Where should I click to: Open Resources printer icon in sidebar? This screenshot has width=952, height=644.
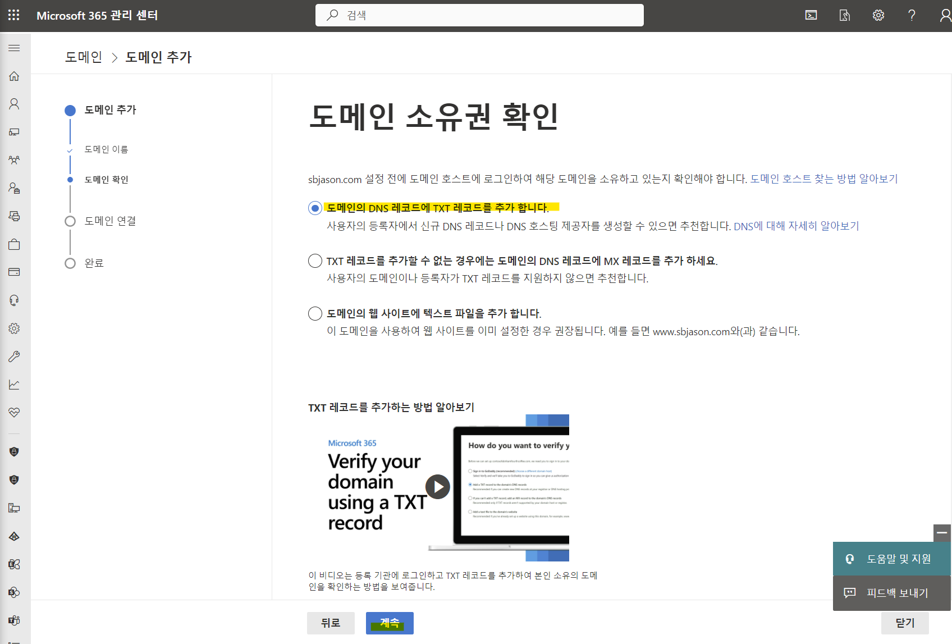[x=14, y=216]
